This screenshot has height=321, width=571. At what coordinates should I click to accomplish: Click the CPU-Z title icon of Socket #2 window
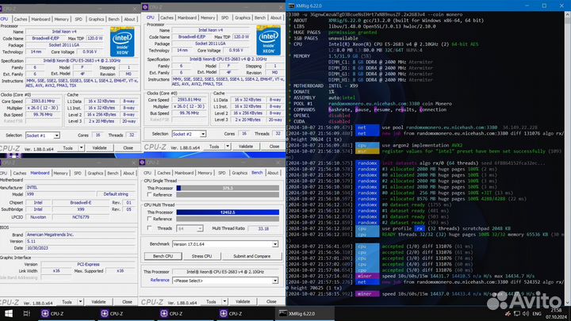[x=145, y=7]
